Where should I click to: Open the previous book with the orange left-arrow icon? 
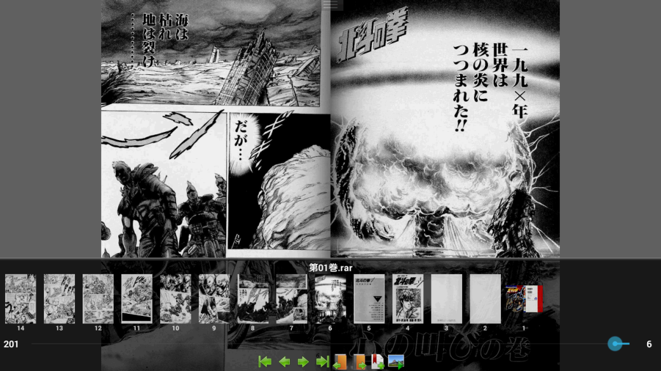[340, 361]
